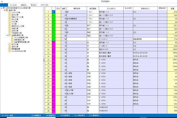Click the コンクリート工事 sheet icon

pos(10,12)
